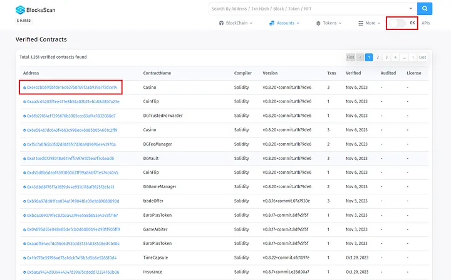Open the More dropdown menu
The width and height of the screenshot is (451, 280).
pos(372,23)
